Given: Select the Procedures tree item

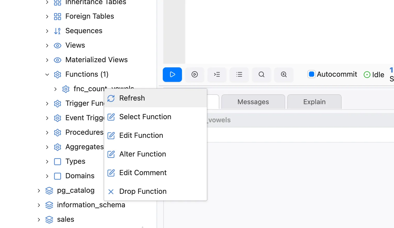Looking at the screenshot, I should click(84, 132).
